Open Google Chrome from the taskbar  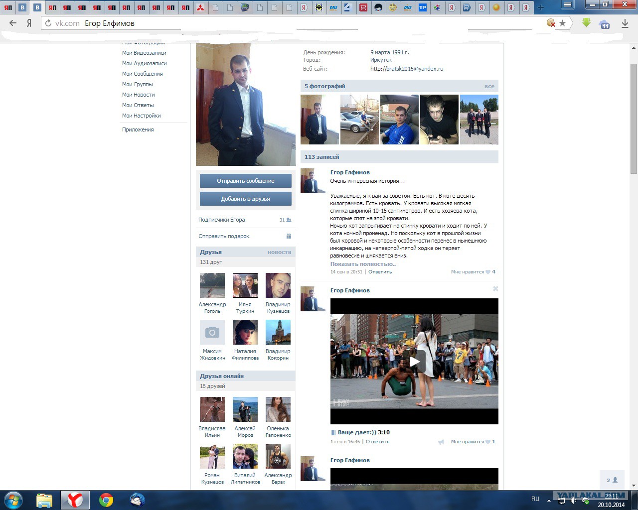[106, 500]
